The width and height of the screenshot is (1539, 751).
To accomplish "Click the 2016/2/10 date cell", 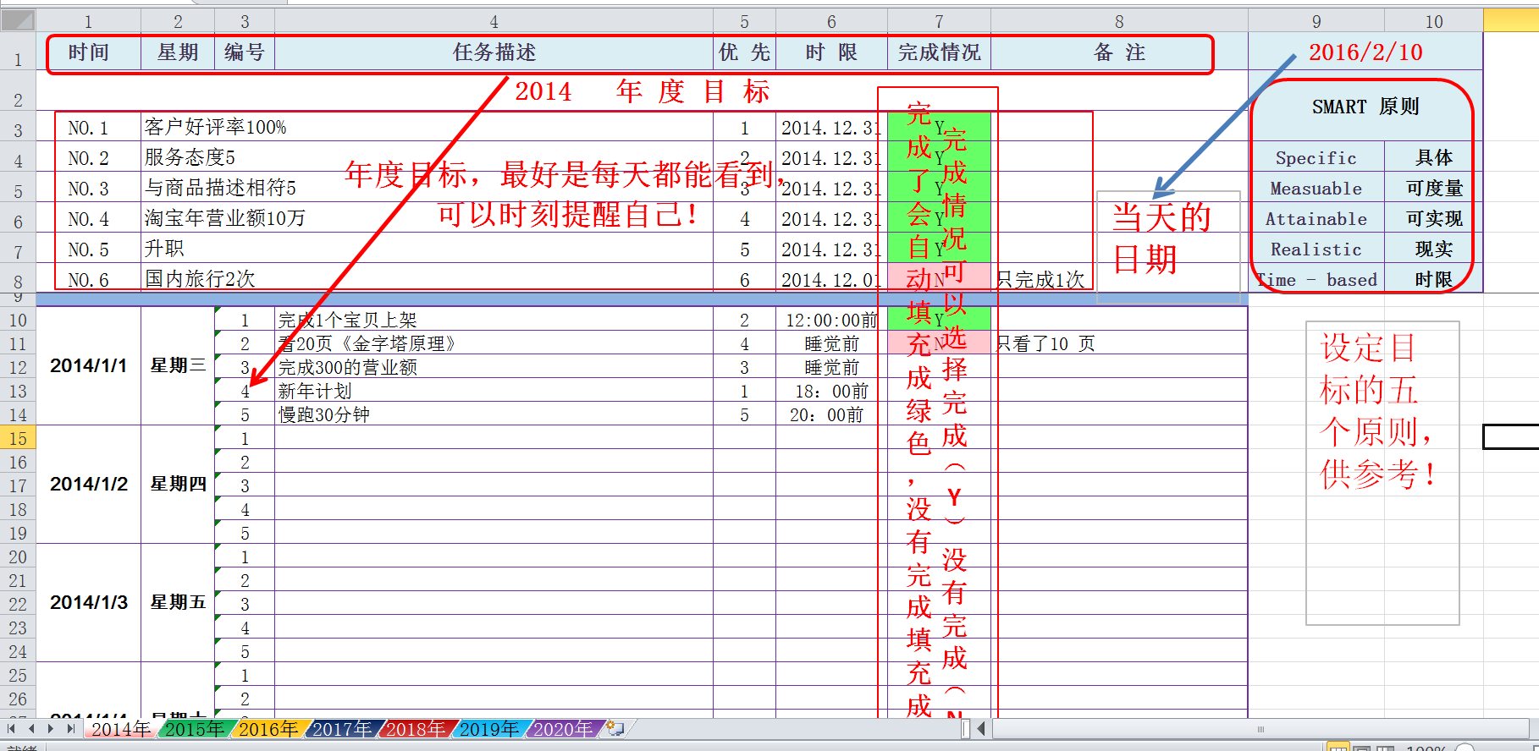I will coord(1365,52).
